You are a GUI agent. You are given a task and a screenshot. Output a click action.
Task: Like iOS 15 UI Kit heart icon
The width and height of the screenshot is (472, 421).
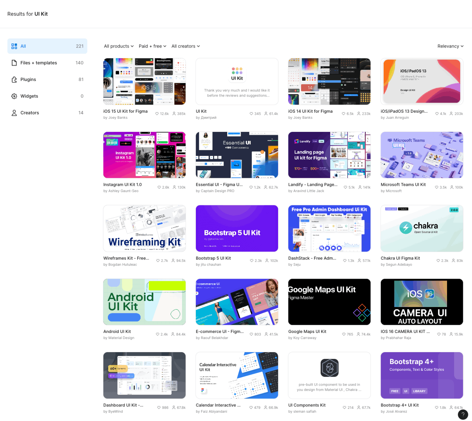[157, 114]
